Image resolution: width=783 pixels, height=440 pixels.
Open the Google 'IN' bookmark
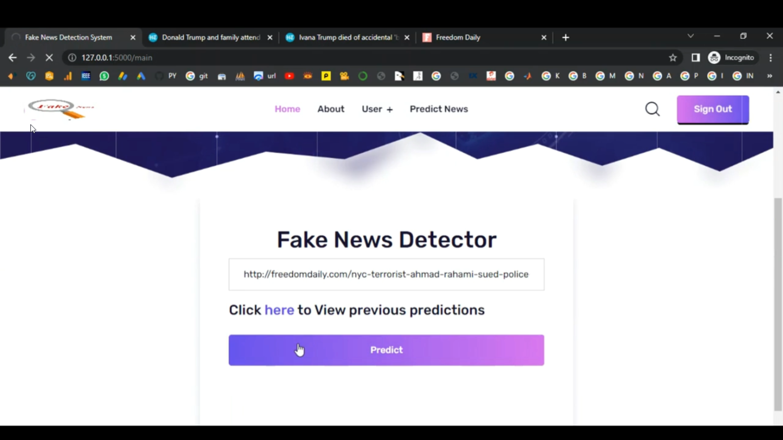pyautogui.click(x=743, y=76)
